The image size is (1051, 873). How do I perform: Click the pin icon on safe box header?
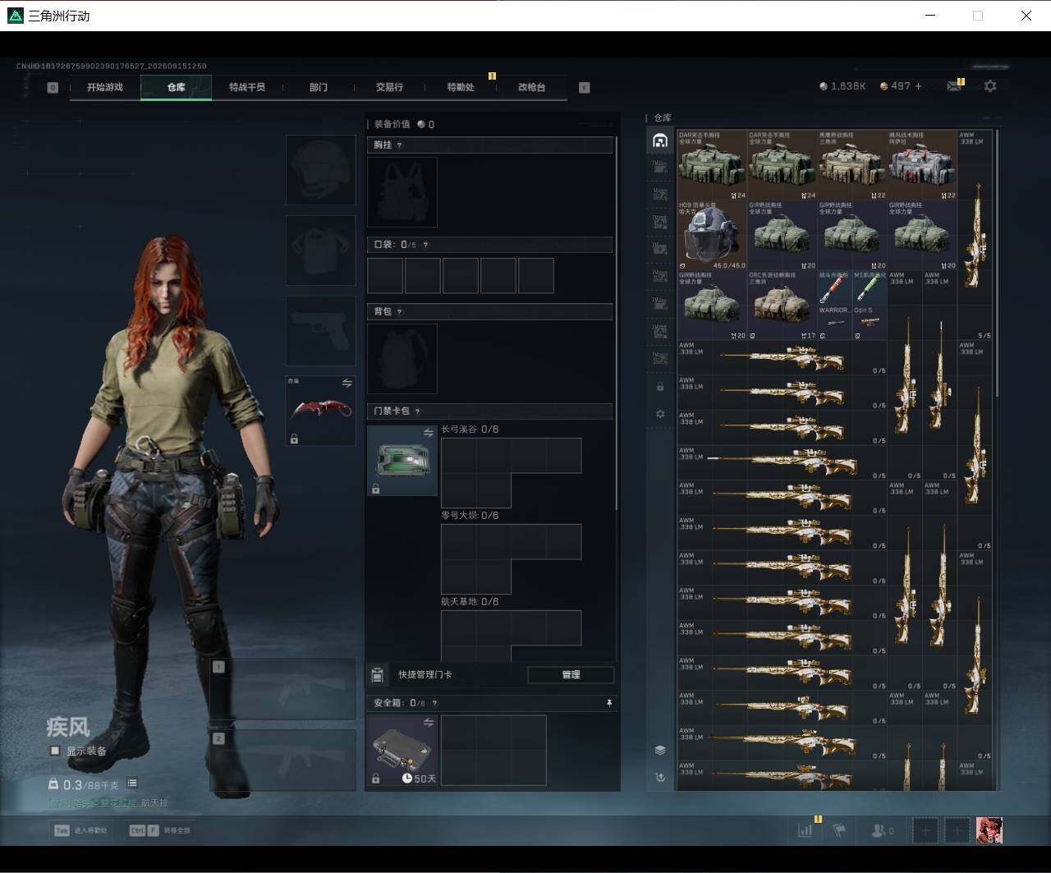pos(609,703)
